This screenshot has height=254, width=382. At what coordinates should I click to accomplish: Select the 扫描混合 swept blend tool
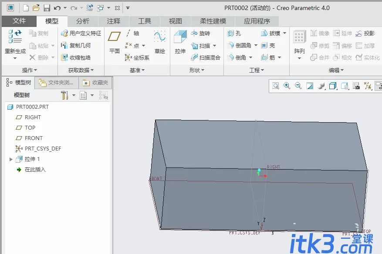206,58
